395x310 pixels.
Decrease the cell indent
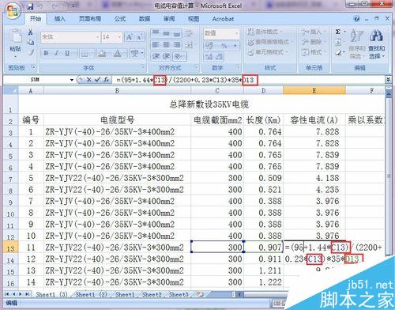click(x=156, y=56)
